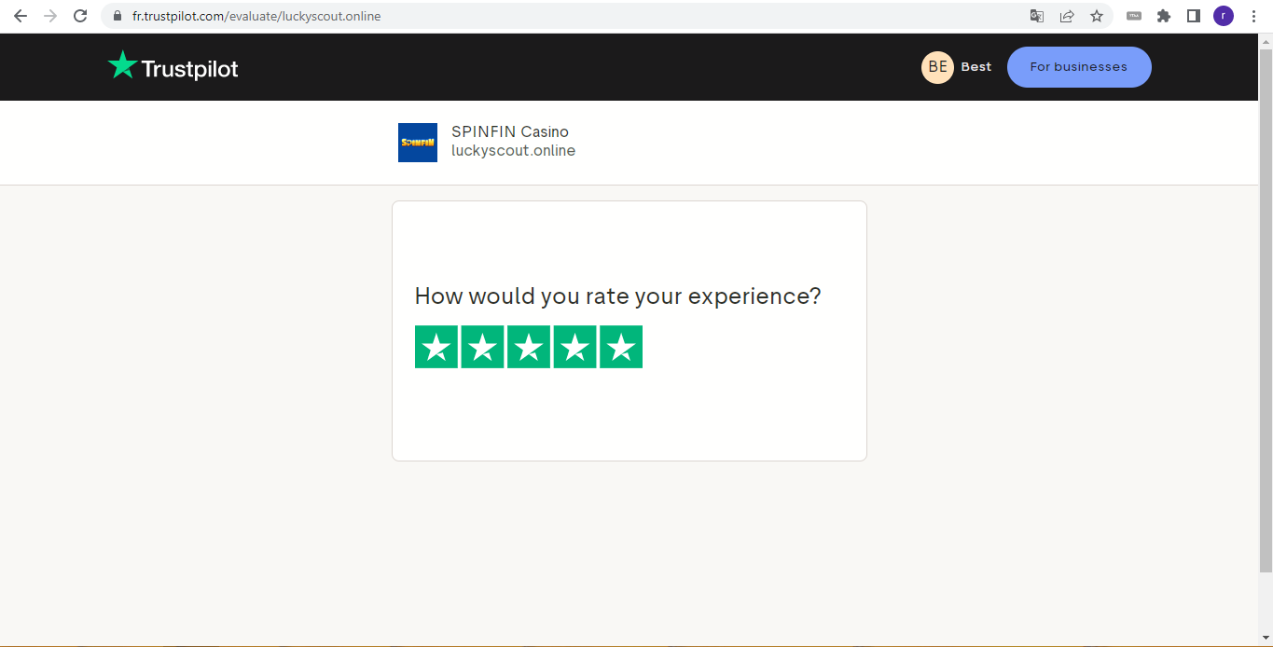This screenshot has height=647, width=1273.
Task: Reload the Trustpilot page
Action: pyautogui.click(x=80, y=16)
